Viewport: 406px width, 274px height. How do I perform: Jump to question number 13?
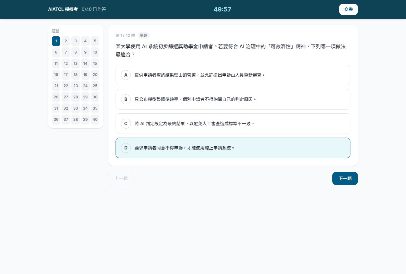click(x=76, y=64)
